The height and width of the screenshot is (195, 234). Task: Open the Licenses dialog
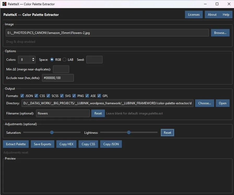point(194,15)
